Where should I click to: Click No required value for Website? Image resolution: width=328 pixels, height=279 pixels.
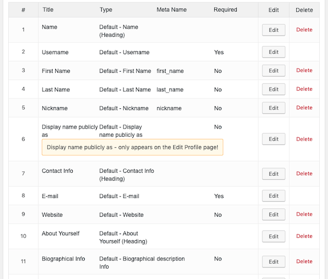[218, 215]
